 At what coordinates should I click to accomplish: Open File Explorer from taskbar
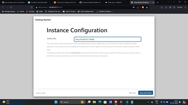(94, 102)
